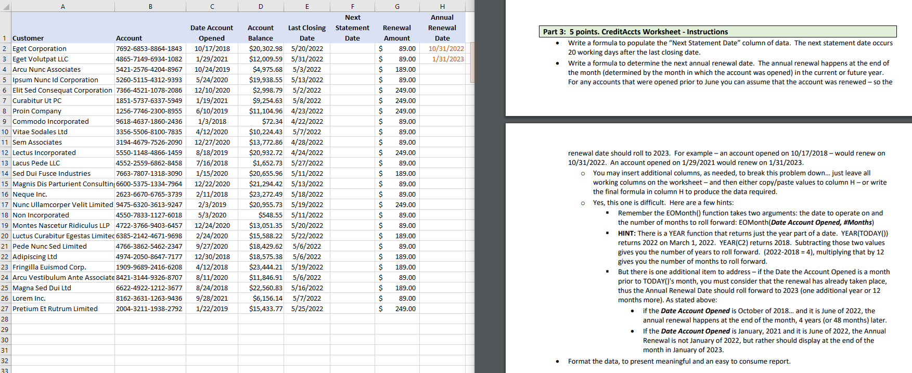Select row 28 header number
The height and width of the screenshot is (373, 912).
pyautogui.click(x=5, y=319)
